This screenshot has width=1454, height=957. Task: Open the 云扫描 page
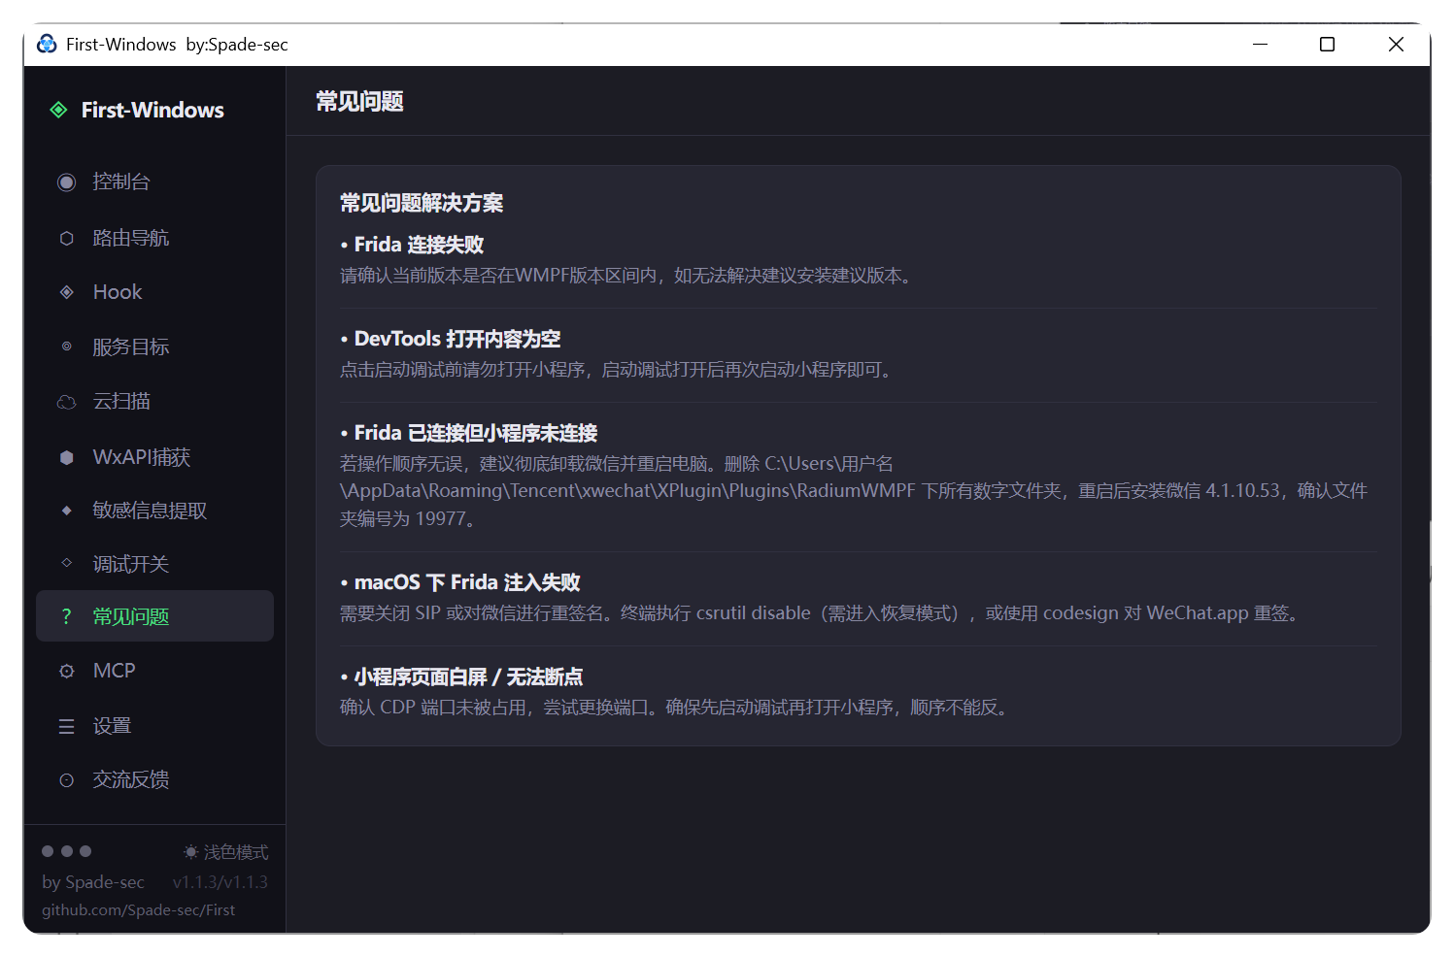pos(154,402)
